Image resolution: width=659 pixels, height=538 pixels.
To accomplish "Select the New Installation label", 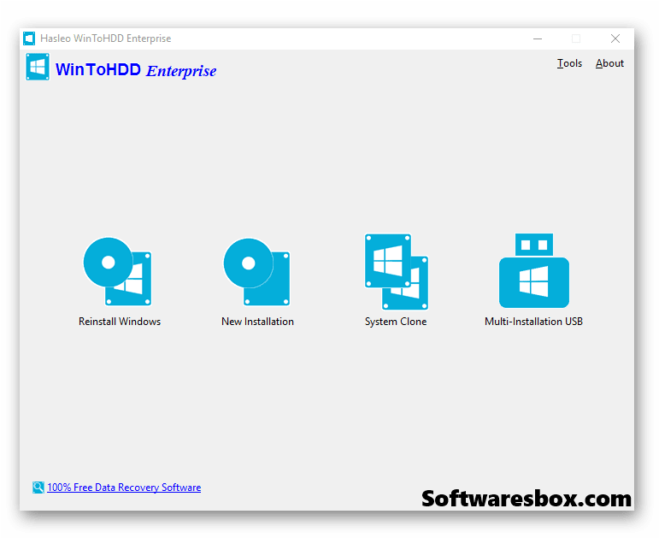I will (257, 322).
